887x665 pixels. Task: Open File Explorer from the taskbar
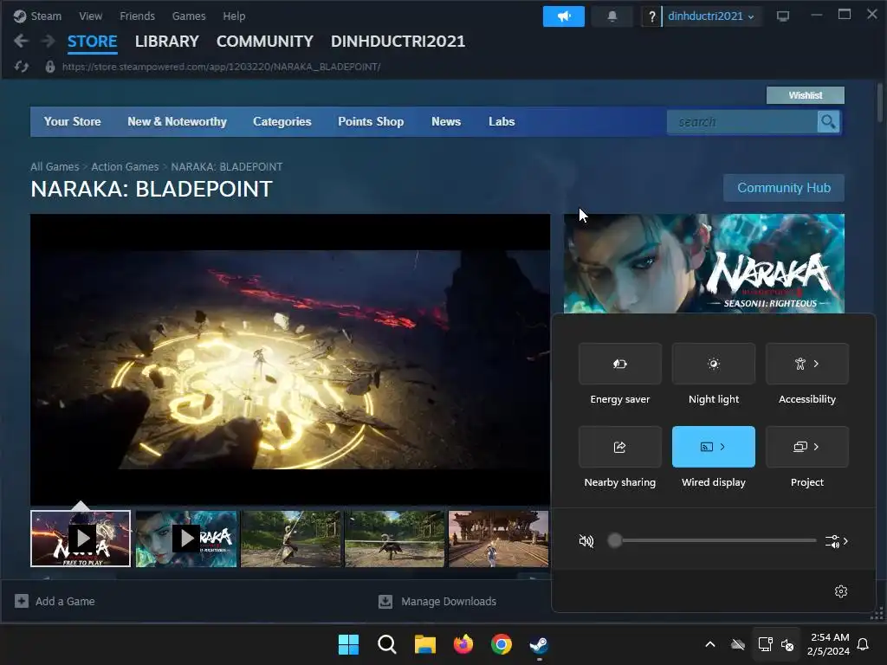pos(424,644)
